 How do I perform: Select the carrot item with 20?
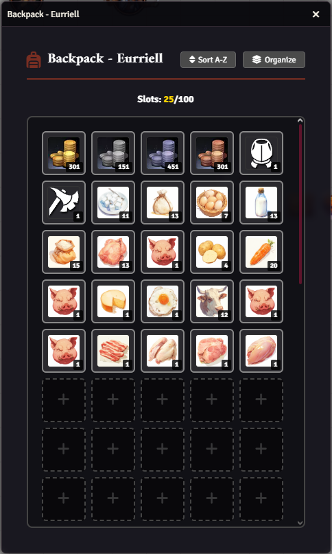(x=261, y=252)
